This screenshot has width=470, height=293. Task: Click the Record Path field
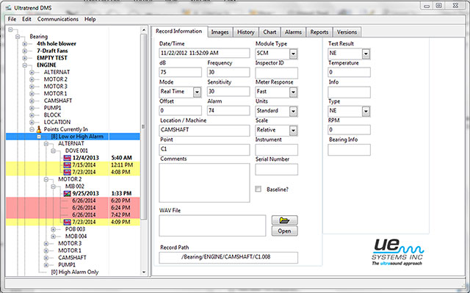(x=228, y=257)
